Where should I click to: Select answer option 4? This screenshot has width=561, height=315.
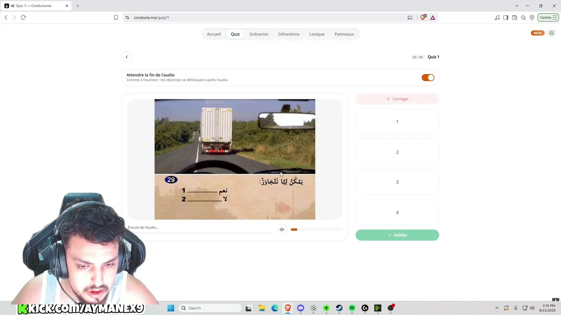pos(398,213)
